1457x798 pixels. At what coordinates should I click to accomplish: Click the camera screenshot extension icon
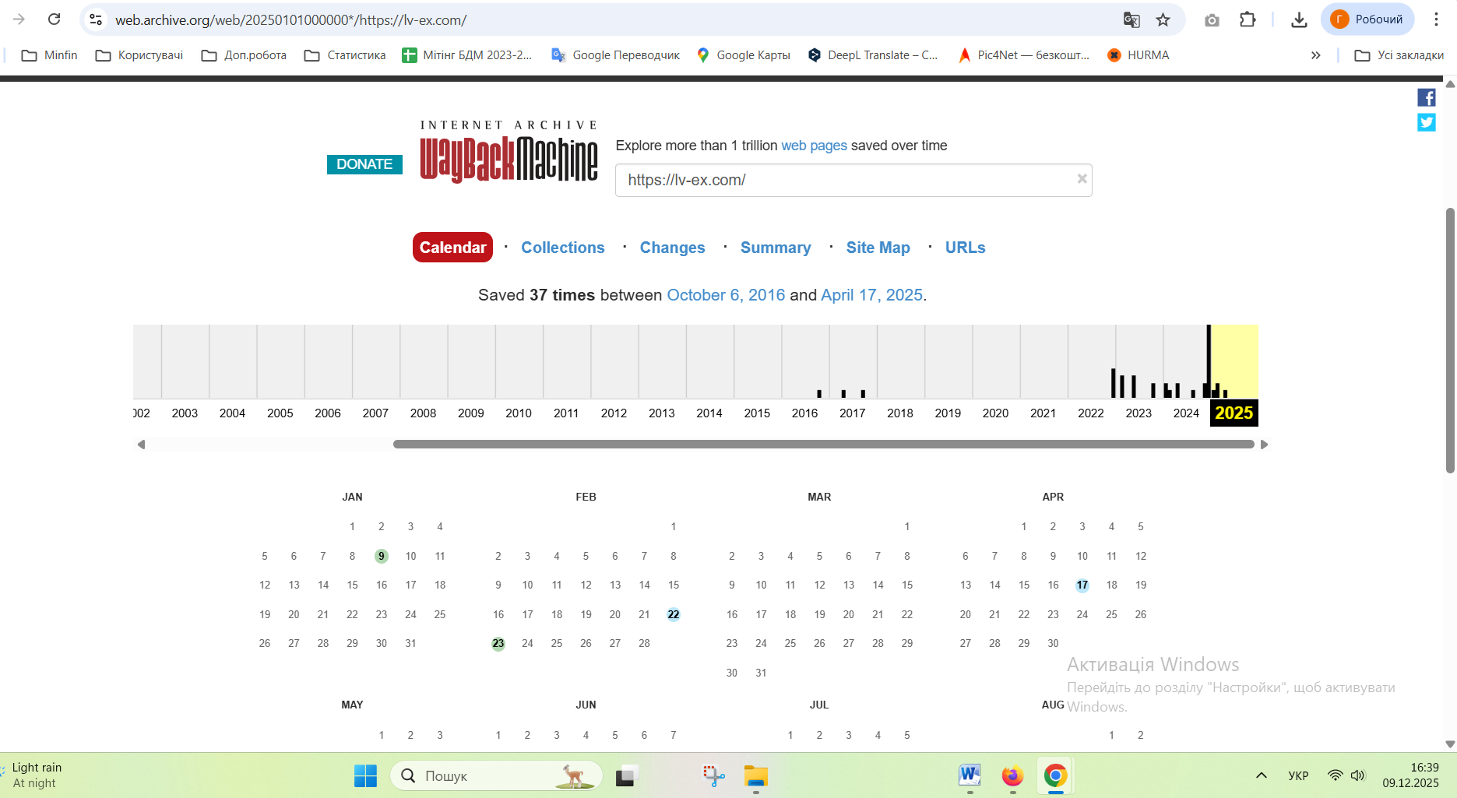pyautogui.click(x=1212, y=20)
